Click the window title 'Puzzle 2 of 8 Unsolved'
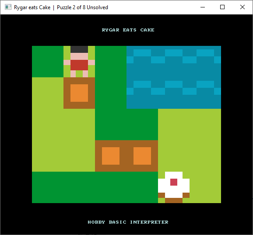The image size is (253, 235). pos(82,7)
